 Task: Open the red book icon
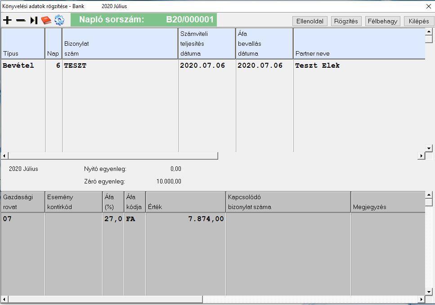pyautogui.click(x=46, y=21)
